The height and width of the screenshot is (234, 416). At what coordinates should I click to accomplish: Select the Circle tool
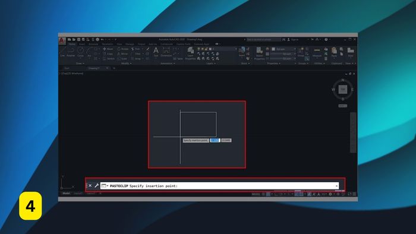pos(80,52)
